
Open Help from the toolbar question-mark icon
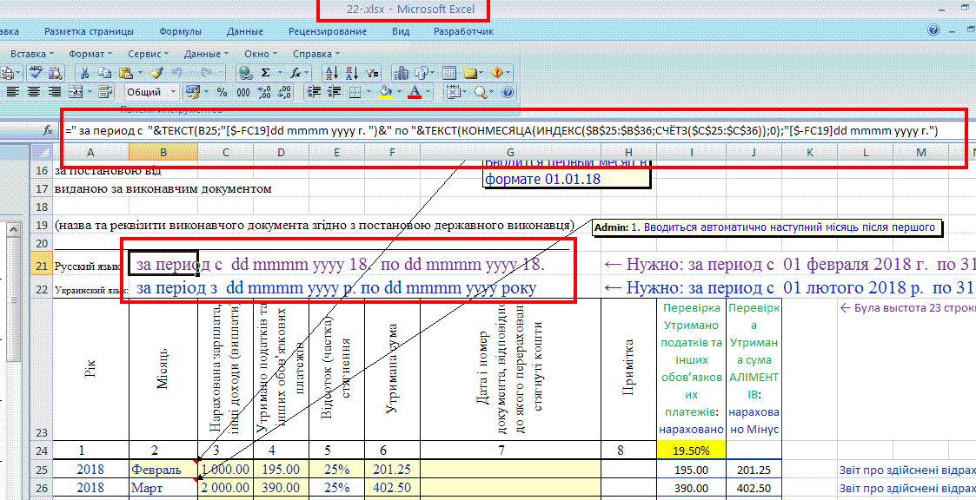tap(508, 92)
